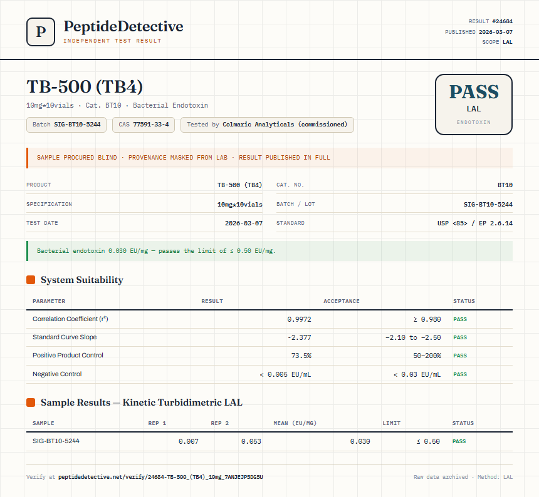Click the System Suitability section heading
Viewport: 539px width, 497px height.
(82, 280)
